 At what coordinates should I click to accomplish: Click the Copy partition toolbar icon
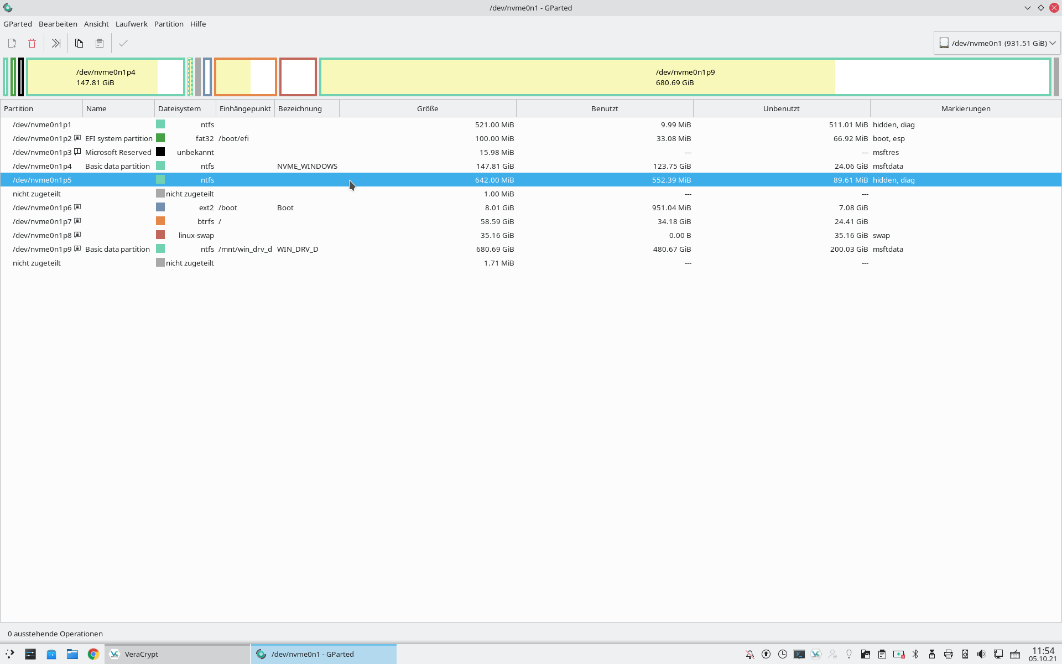pos(79,43)
